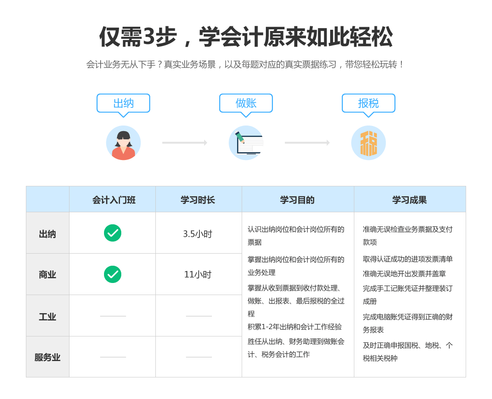Image resolution: width=492 pixels, height=399 pixels.
Task: Click the 3.5小时 duration cell
Action: point(198,234)
